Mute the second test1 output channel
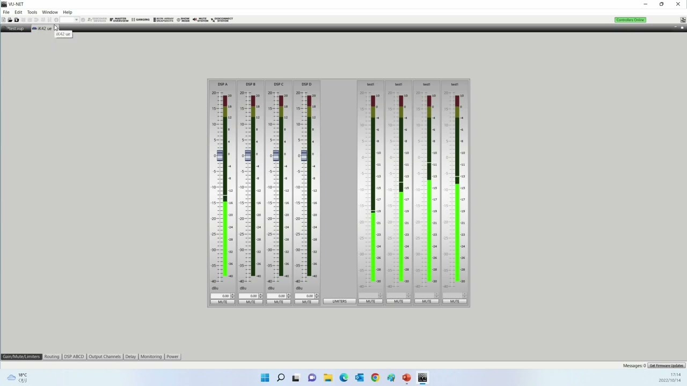687x386 pixels. (398, 301)
